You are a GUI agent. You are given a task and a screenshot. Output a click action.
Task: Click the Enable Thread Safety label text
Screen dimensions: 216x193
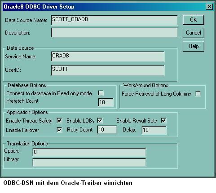[x=29, y=121]
